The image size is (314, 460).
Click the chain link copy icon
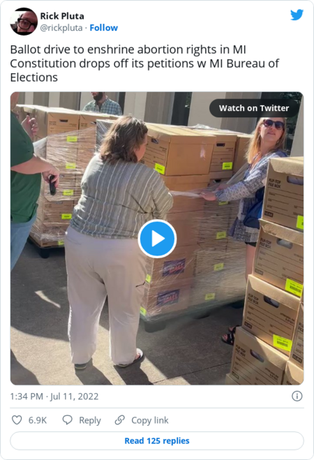(x=119, y=420)
